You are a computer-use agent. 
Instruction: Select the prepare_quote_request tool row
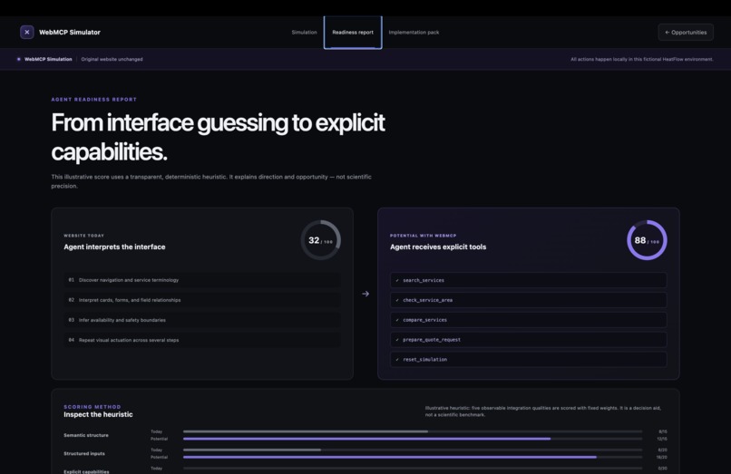pos(528,340)
